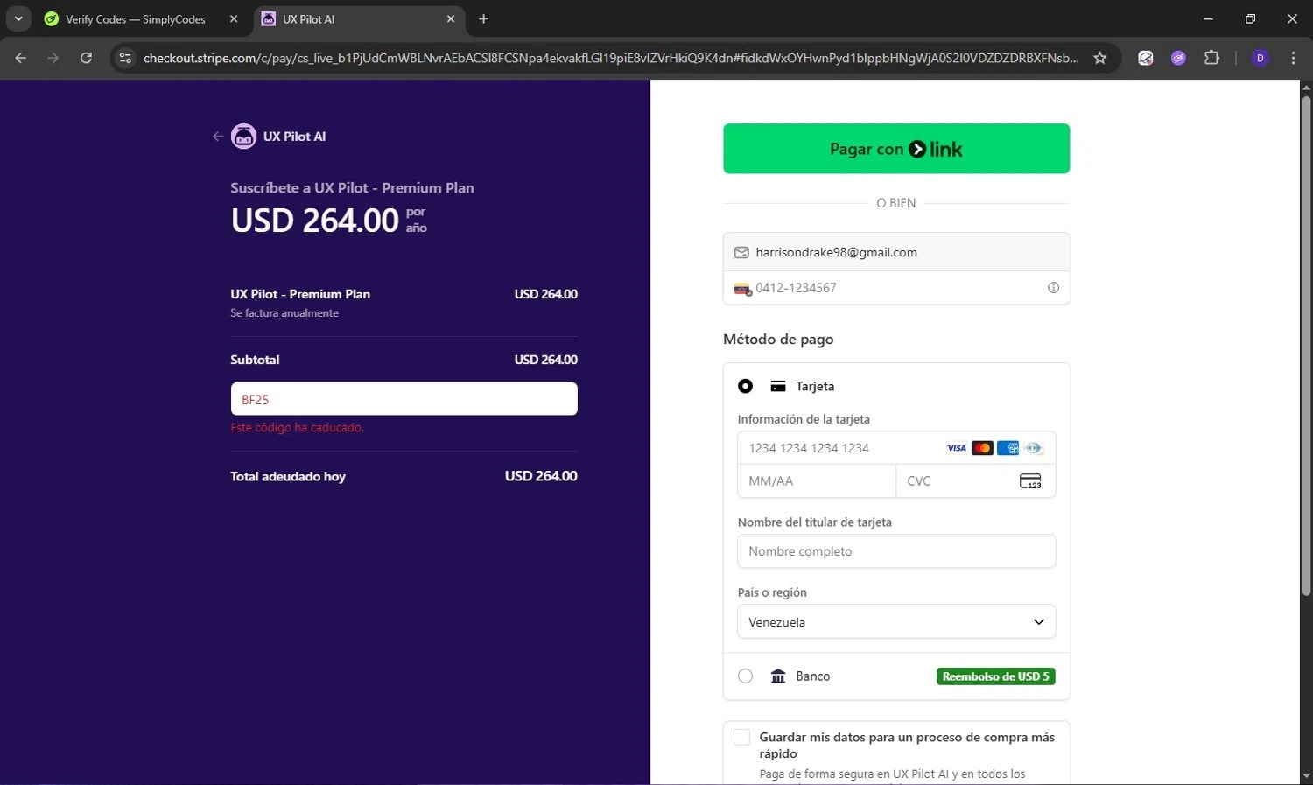Click the CVC card hint icon
Viewport: 1313px width, 785px height.
point(1030,481)
